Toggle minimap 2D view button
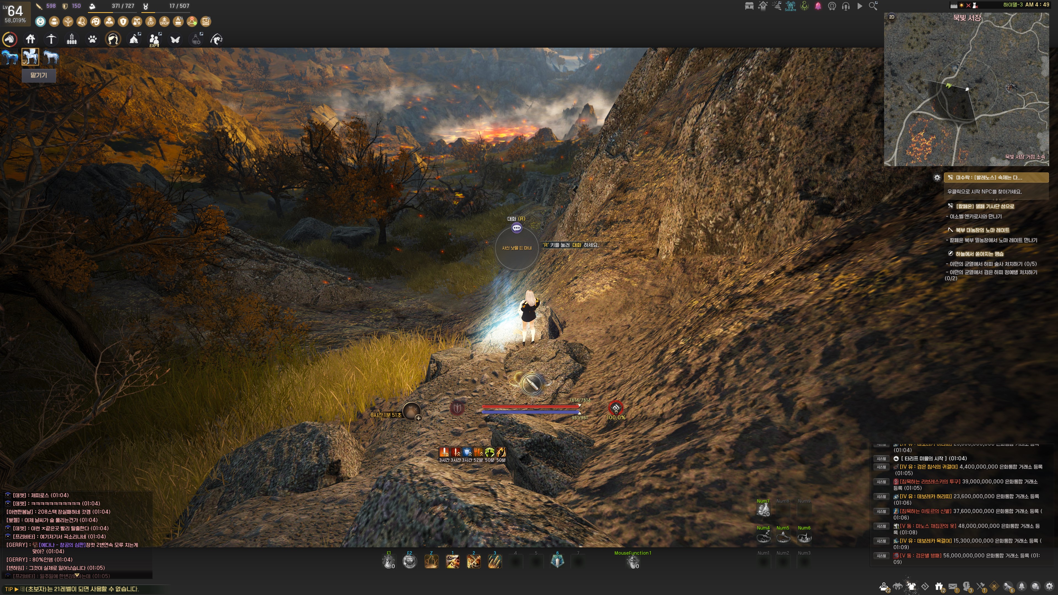Viewport: 1058px width, 595px height. coord(892,17)
